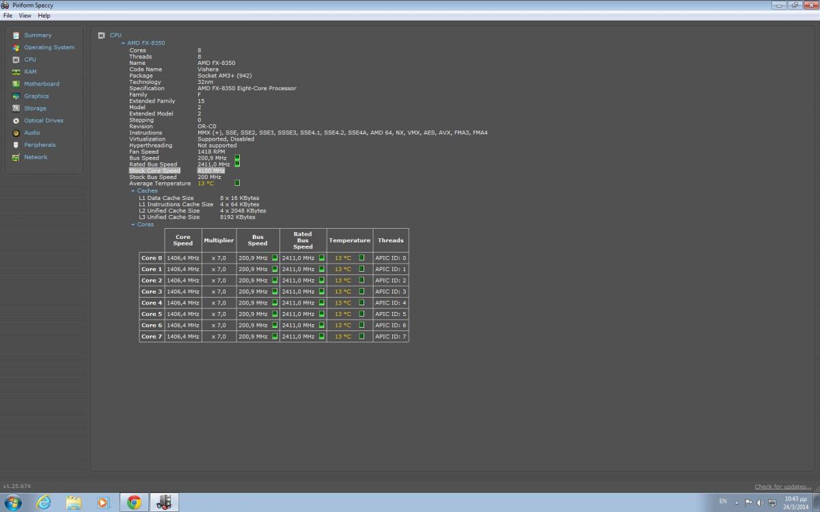
Task: Click the EN language indicator in tray
Action: click(x=723, y=502)
